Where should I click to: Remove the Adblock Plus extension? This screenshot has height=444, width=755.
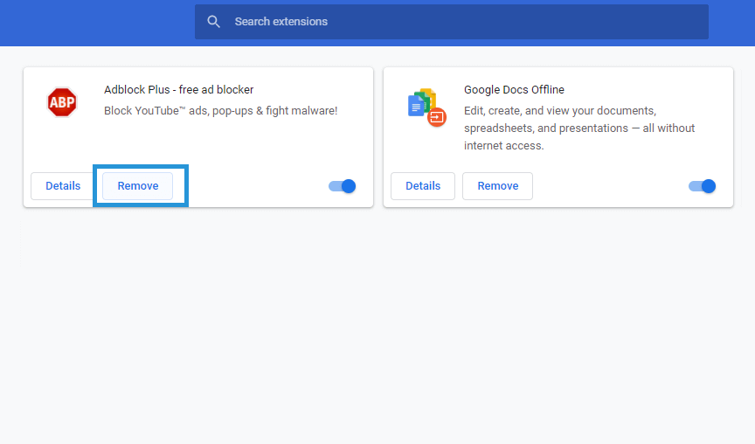[x=138, y=186]
